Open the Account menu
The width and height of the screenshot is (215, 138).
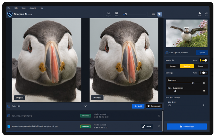pos(32,8)
